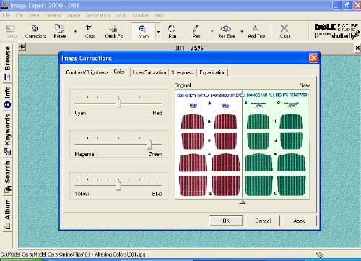Click the preview split divider marker
361x261 pixels.
[x=242, y=202]
